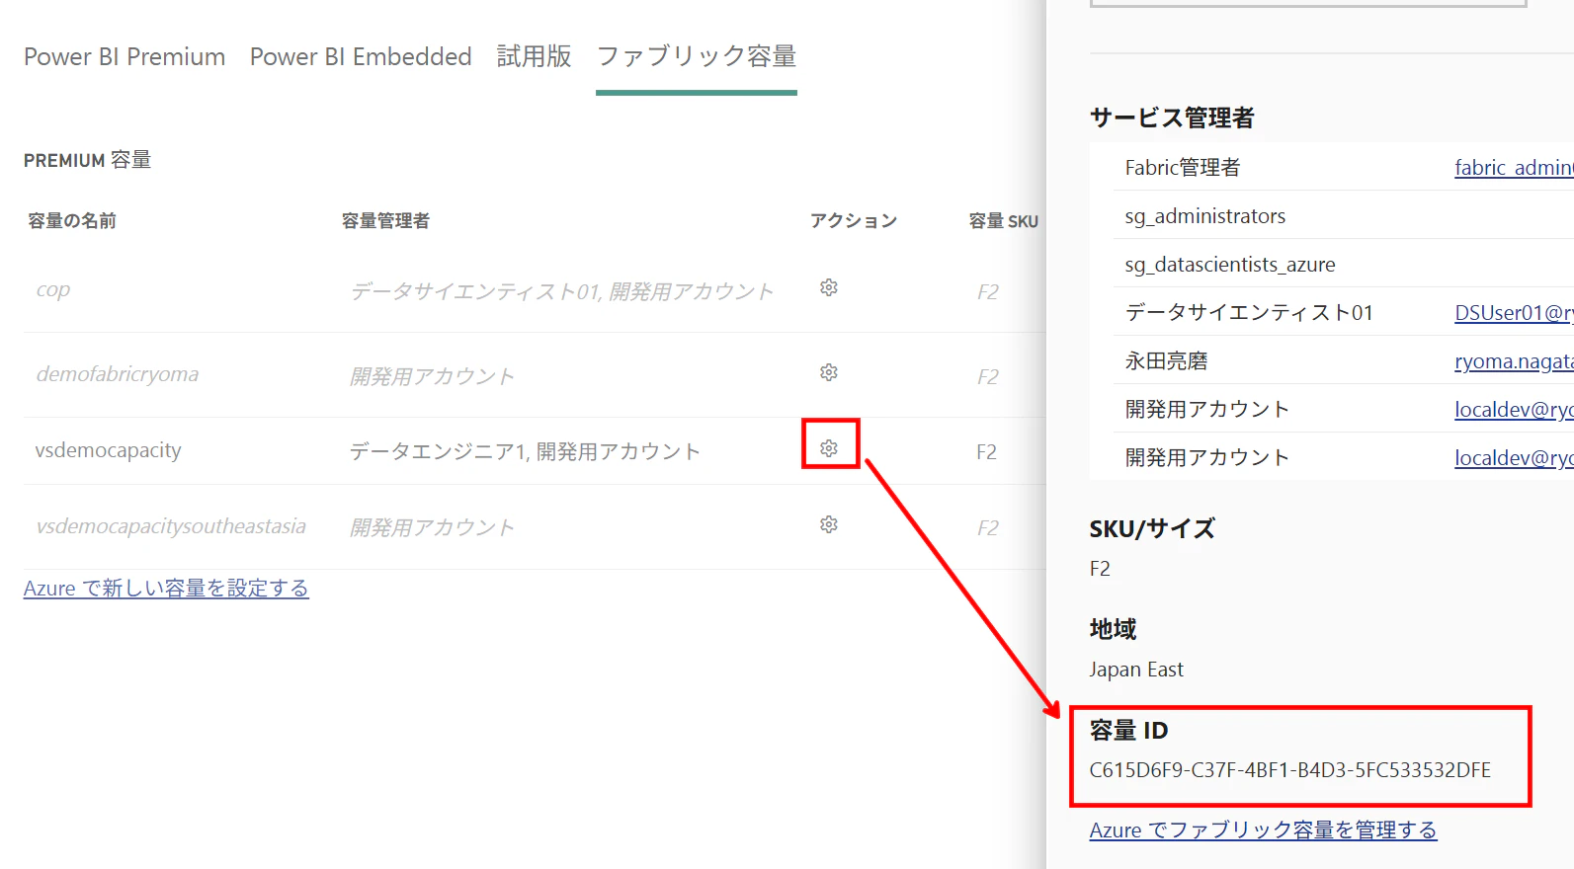This screenshot has width=1574, height=869.
Task: Open settings gear for cop capacity
Action: 829,287
